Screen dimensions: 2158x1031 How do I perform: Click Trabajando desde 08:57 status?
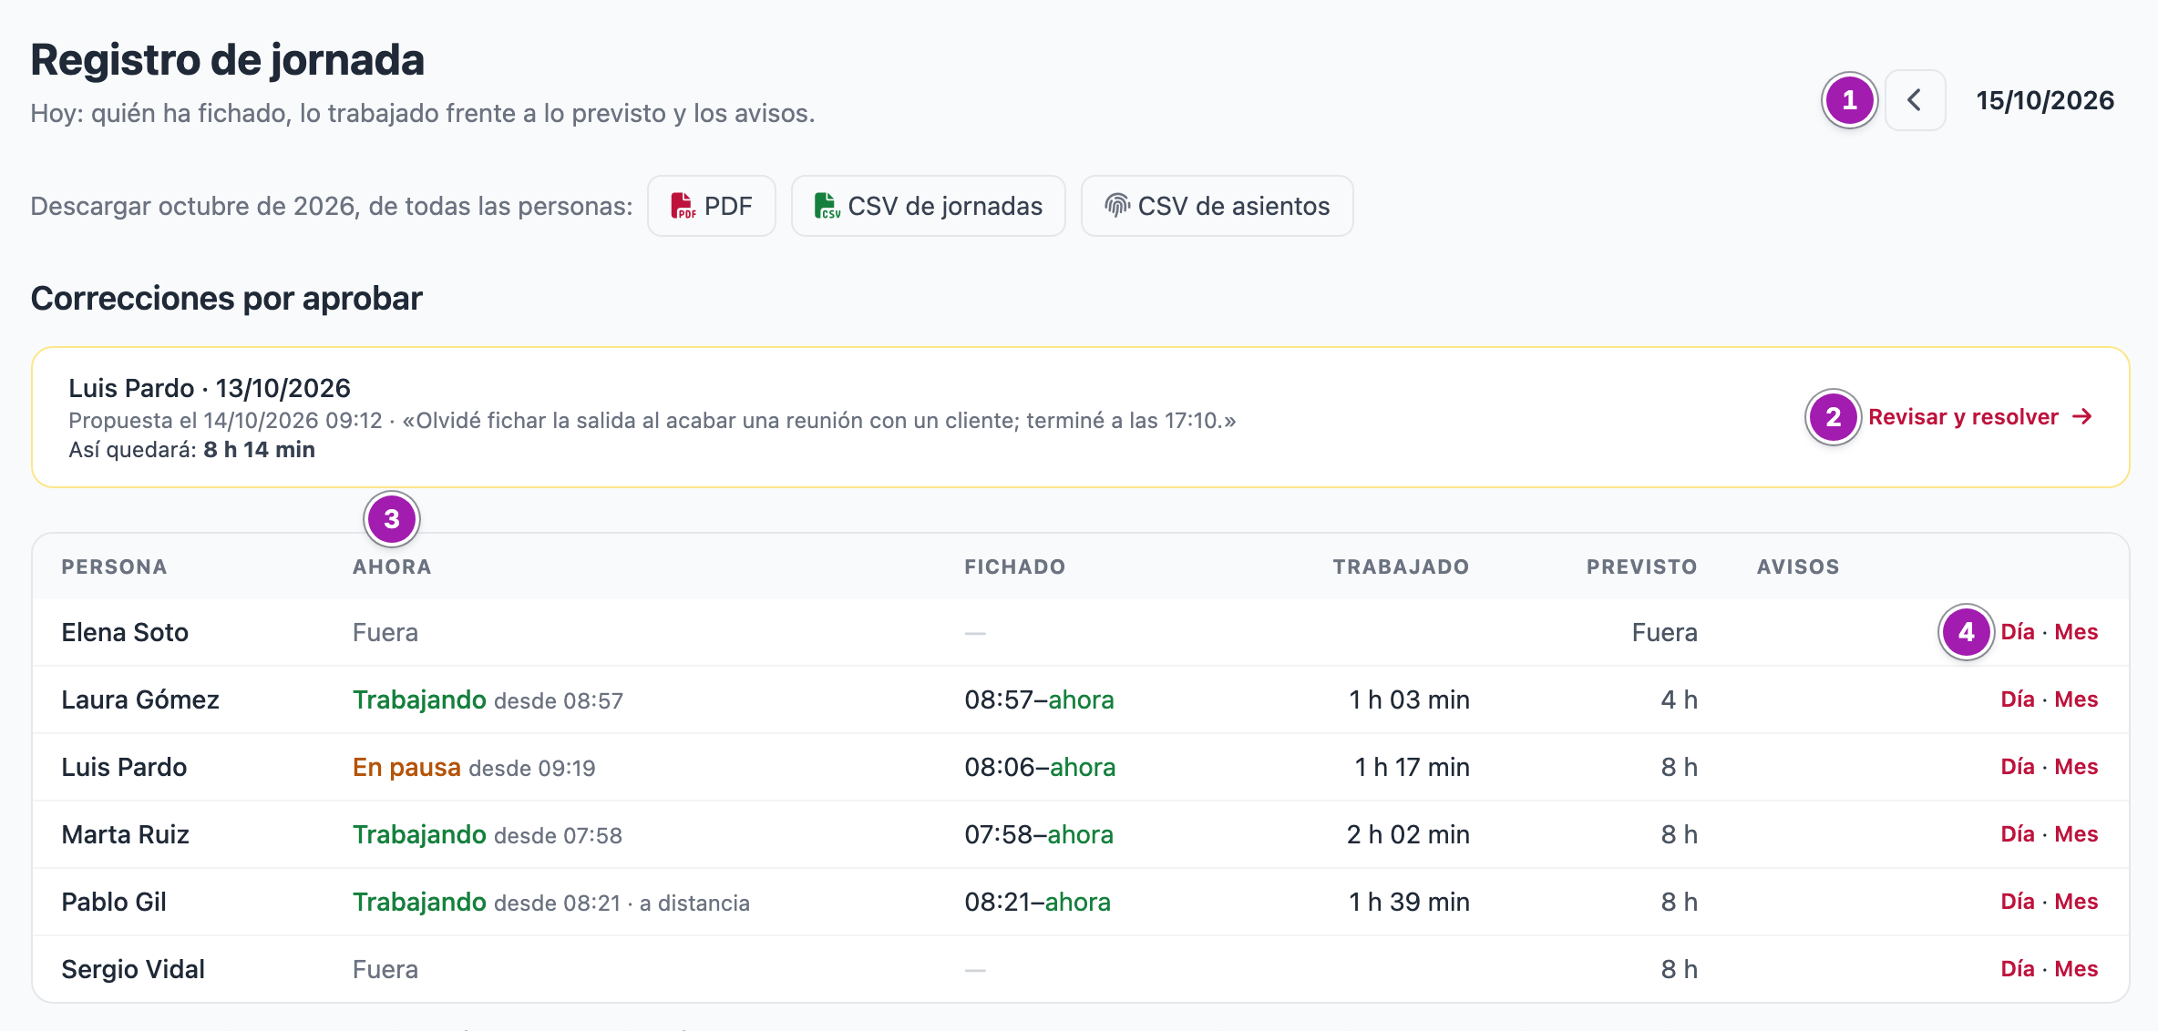pyautogui.click(x=488, y=699)
